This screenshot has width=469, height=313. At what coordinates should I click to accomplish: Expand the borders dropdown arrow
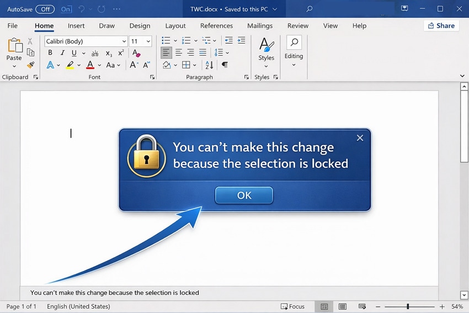[x=194, y=65]
